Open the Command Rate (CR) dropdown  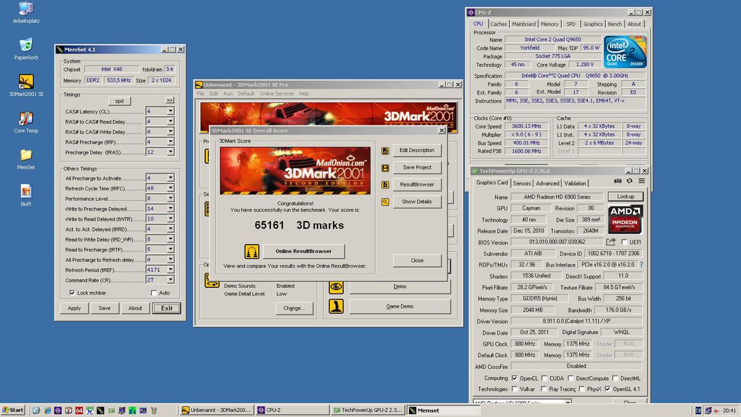pyautogui.click(x=170, y=280)
